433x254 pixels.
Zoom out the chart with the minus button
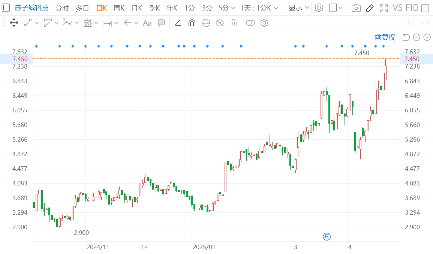417,37
